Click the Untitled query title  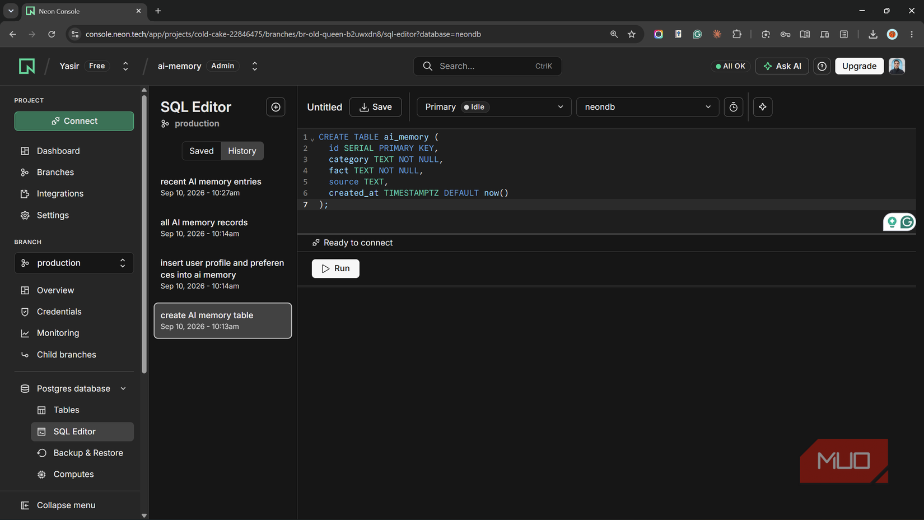(x=324, y=107)
